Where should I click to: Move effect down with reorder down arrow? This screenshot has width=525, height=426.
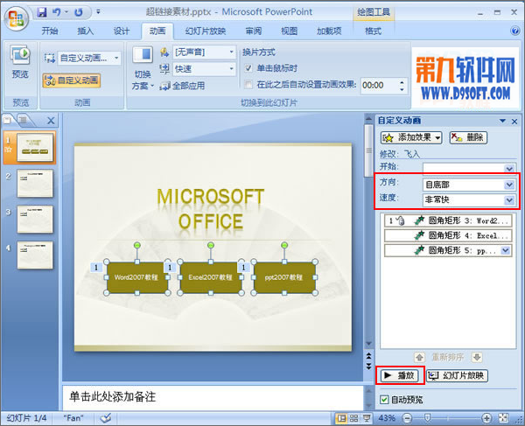(x=477, y=358)
